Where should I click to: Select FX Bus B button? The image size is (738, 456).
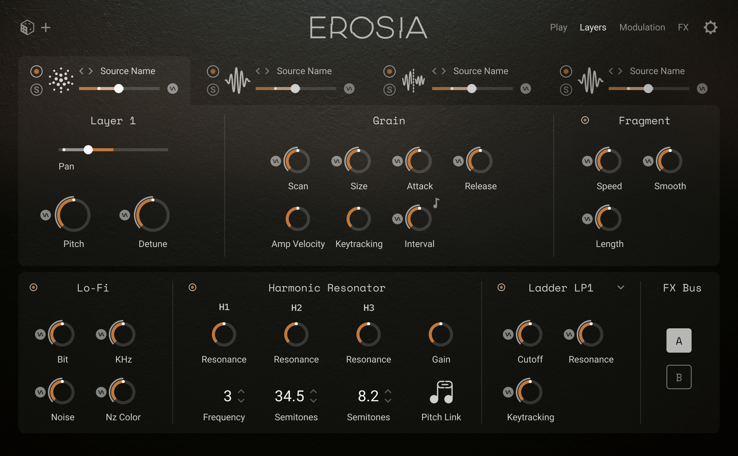[x=679, y=377]
